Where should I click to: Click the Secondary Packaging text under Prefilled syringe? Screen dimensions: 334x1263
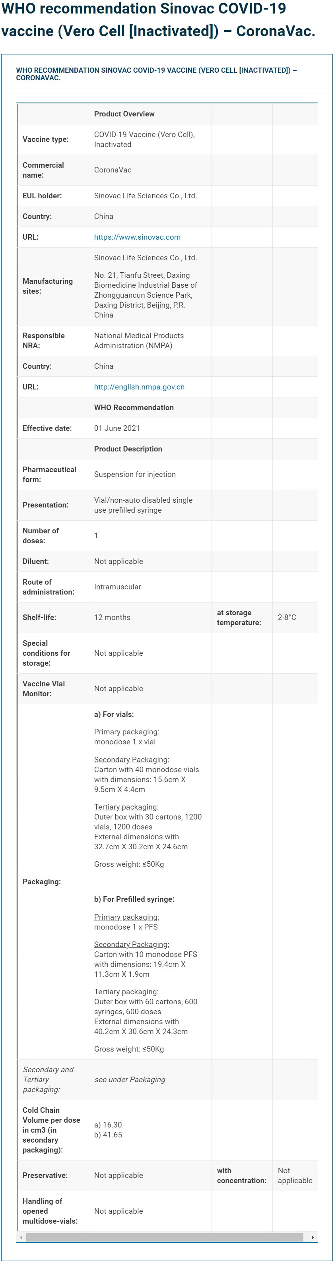point(132,944)
